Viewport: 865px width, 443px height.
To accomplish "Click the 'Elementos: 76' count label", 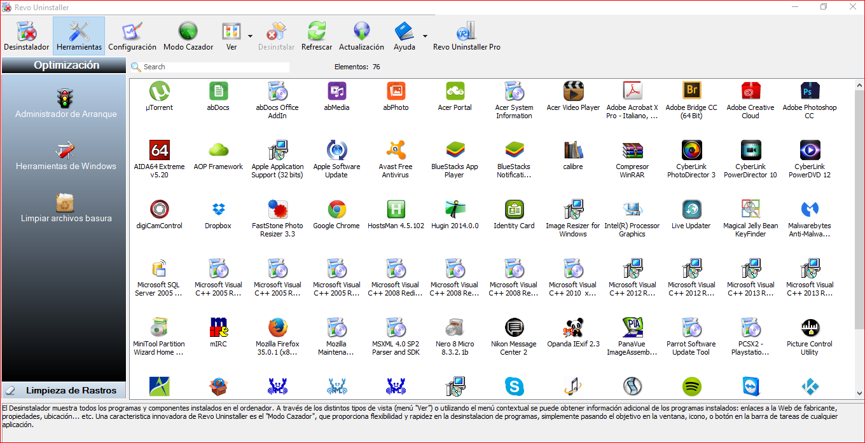I will point(357,67).
